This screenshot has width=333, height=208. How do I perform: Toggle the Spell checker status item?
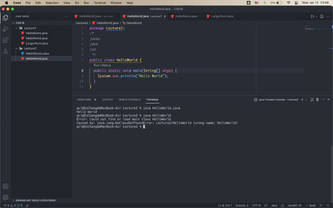(x=311, y=205)
